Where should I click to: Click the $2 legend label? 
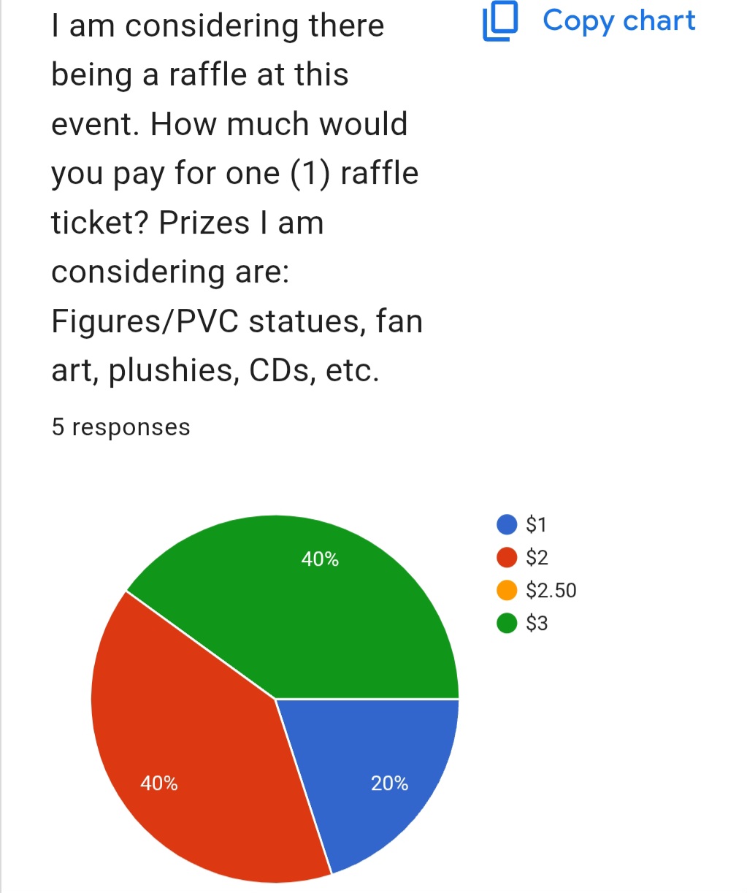click(x=537, y=557)
